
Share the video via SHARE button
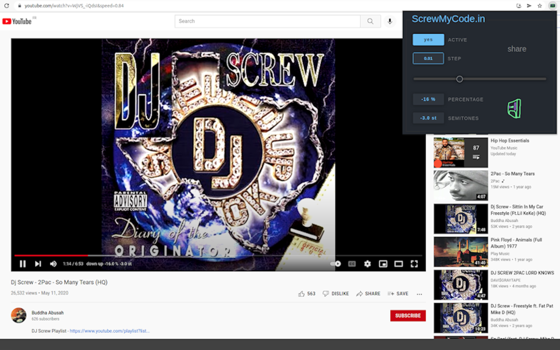pyautogui.click(x=368, y=294)
